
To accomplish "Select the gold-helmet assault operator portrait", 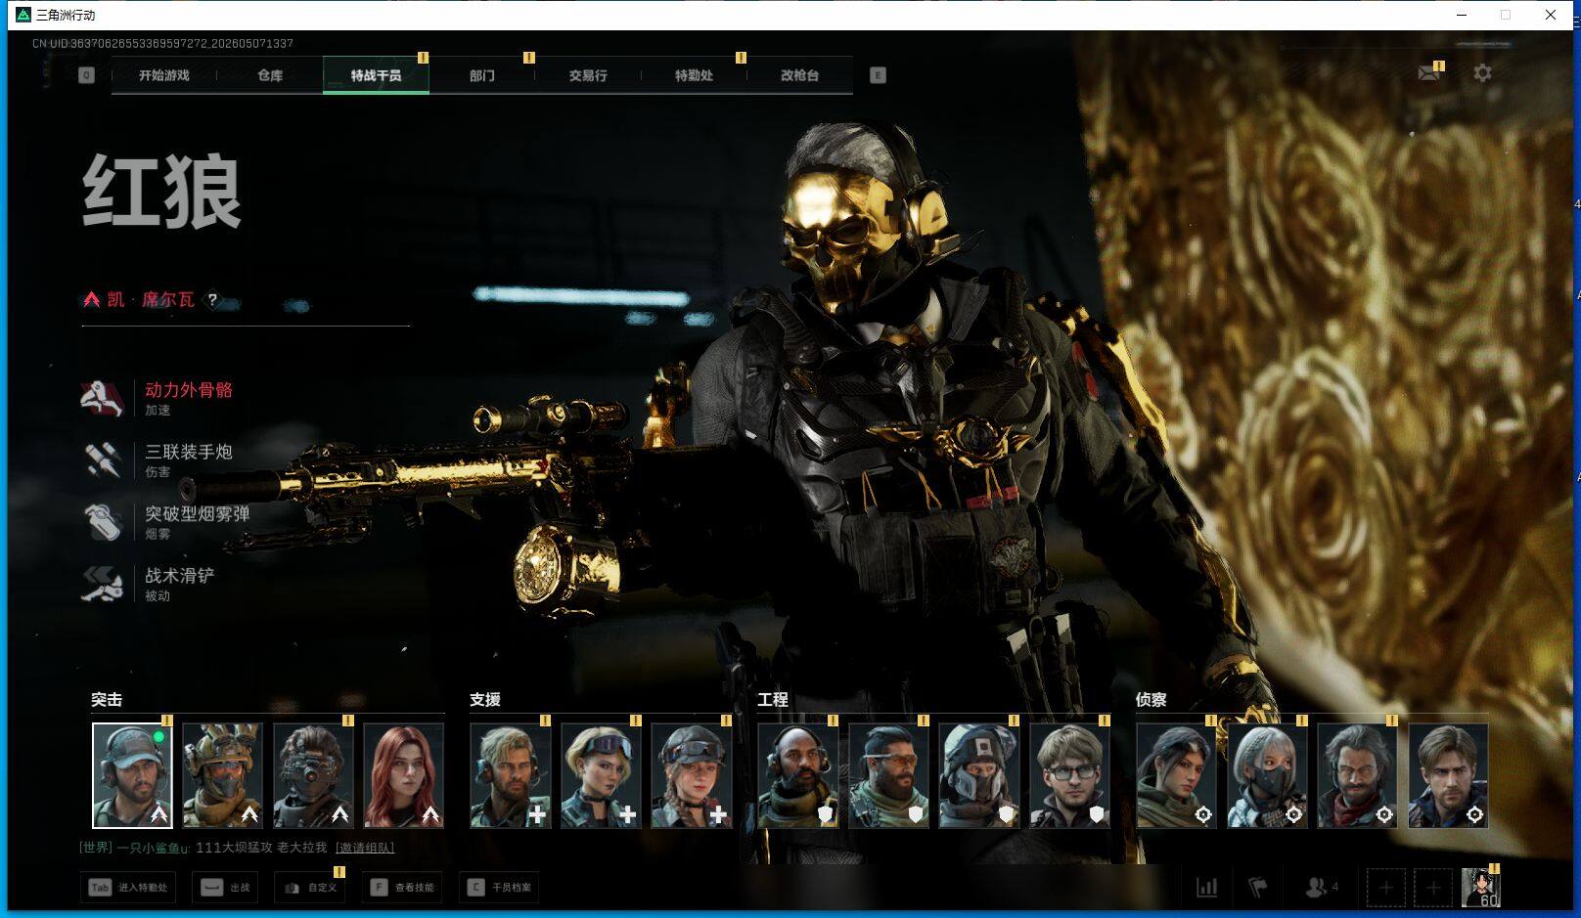I will [x=222, y=775].
